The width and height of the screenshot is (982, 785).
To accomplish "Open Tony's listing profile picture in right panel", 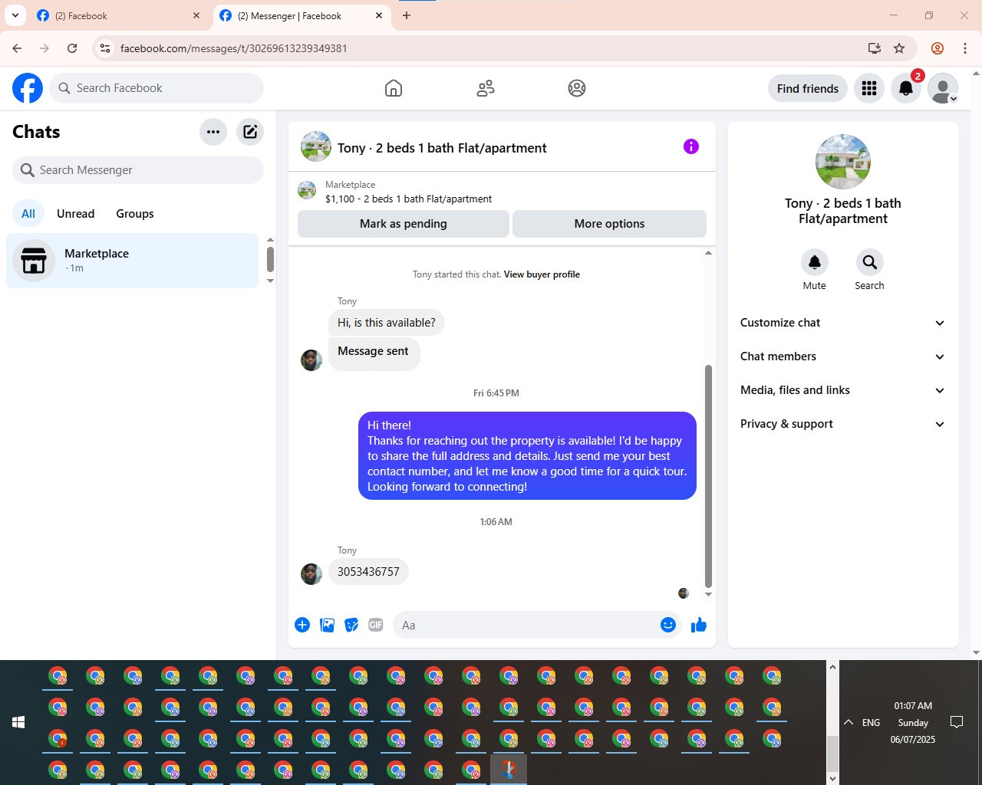I will click(x=843, y=162).
